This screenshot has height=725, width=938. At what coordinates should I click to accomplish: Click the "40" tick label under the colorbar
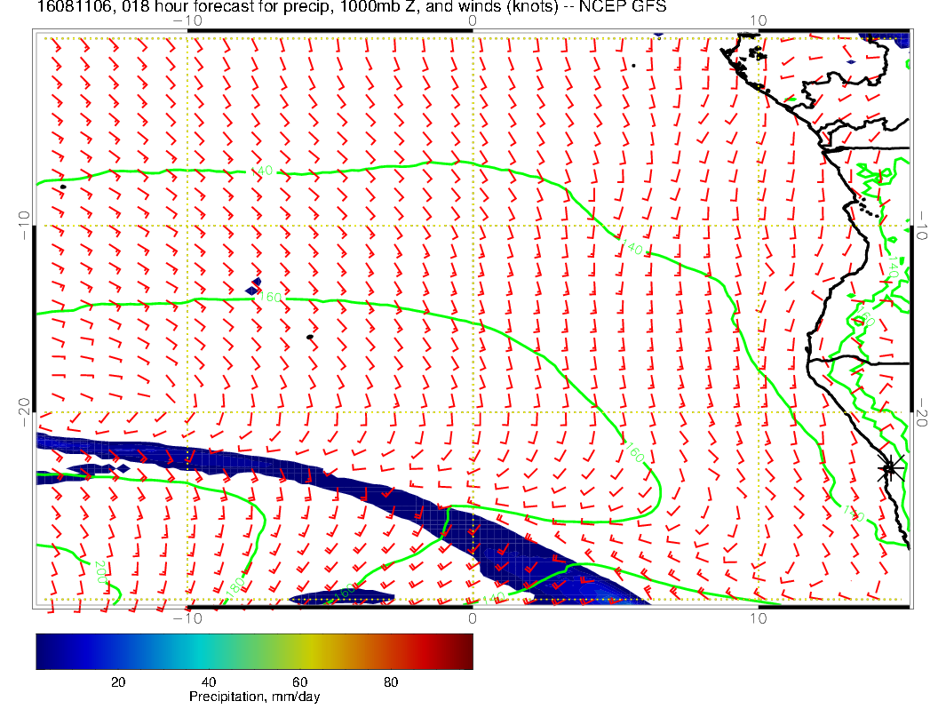[x=208, y=681]
